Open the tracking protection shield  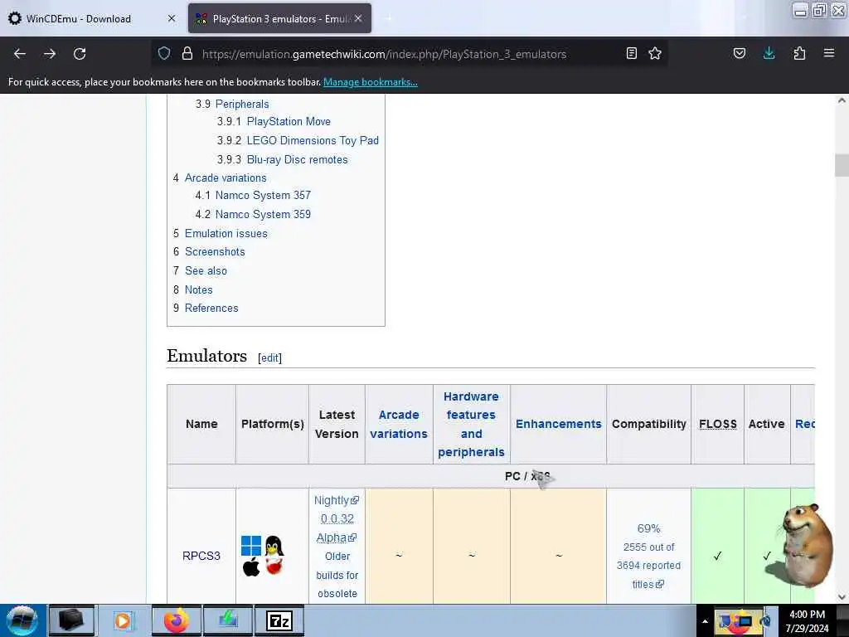164,53
